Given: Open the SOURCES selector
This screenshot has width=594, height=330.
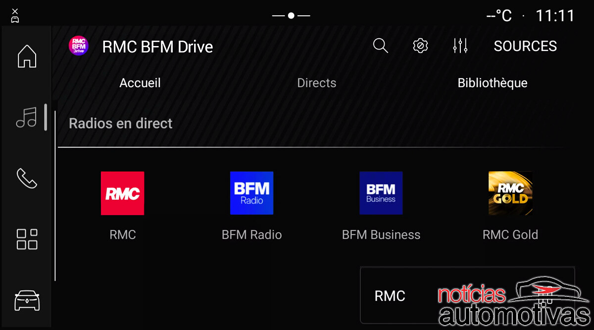Looking at the screenshot, I should pos(525,46).
